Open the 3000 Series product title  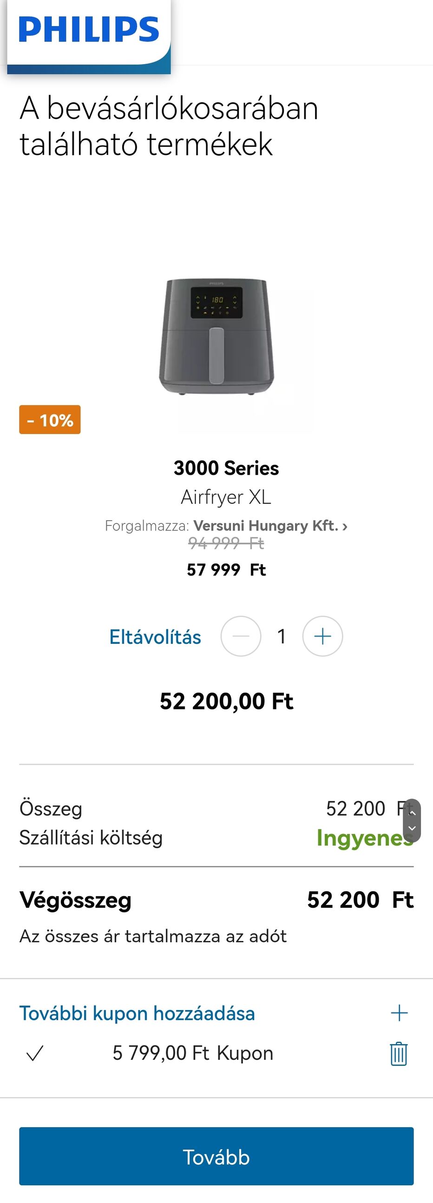(226, 468)
